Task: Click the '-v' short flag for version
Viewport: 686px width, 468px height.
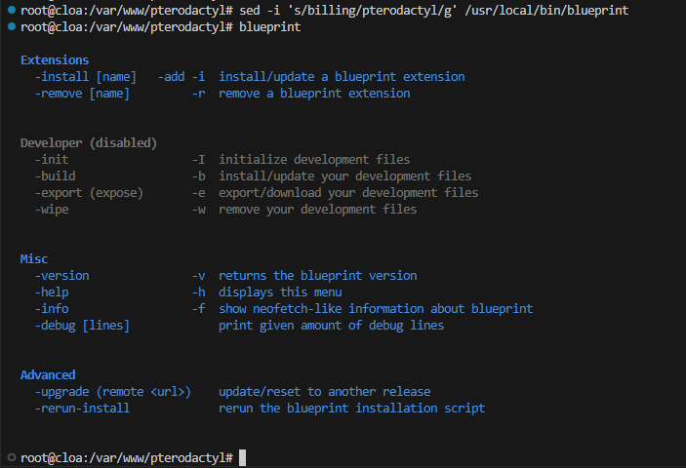Action: click(x=198, y=276)
